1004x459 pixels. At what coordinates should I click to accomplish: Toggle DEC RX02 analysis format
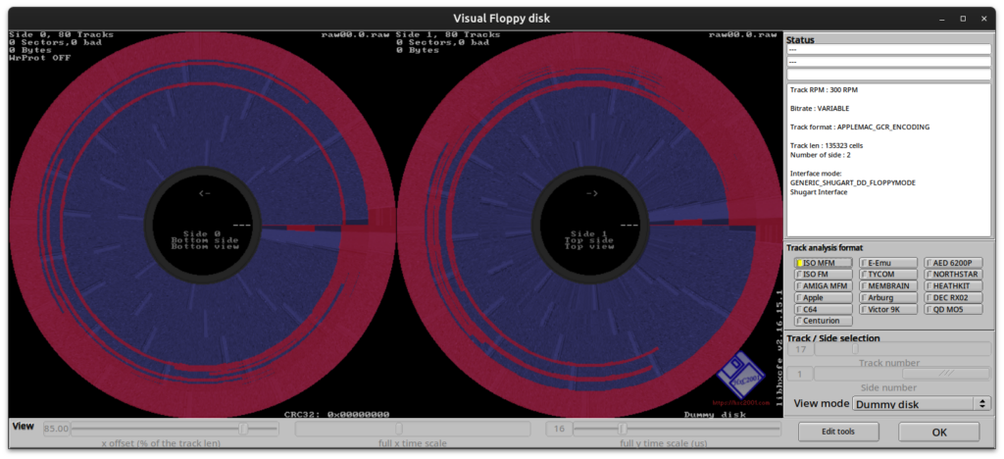click(x=953, y=298)
